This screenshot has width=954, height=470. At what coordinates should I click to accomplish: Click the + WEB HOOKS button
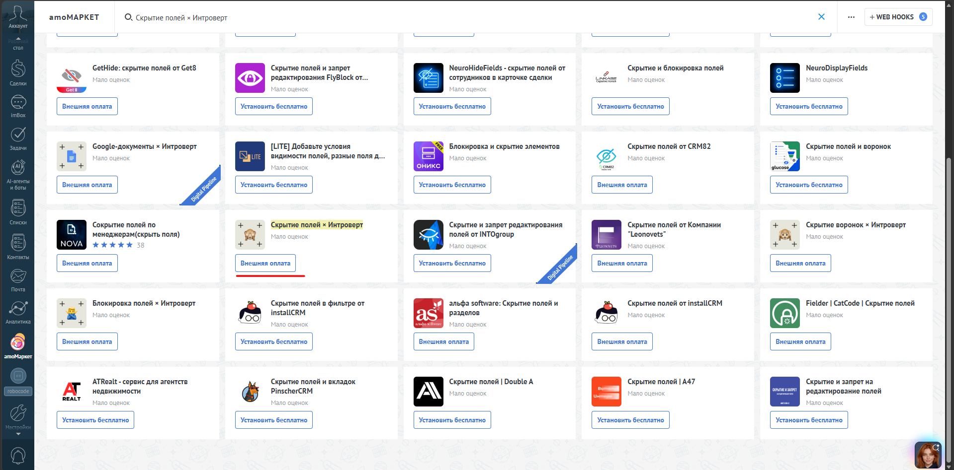898,17
